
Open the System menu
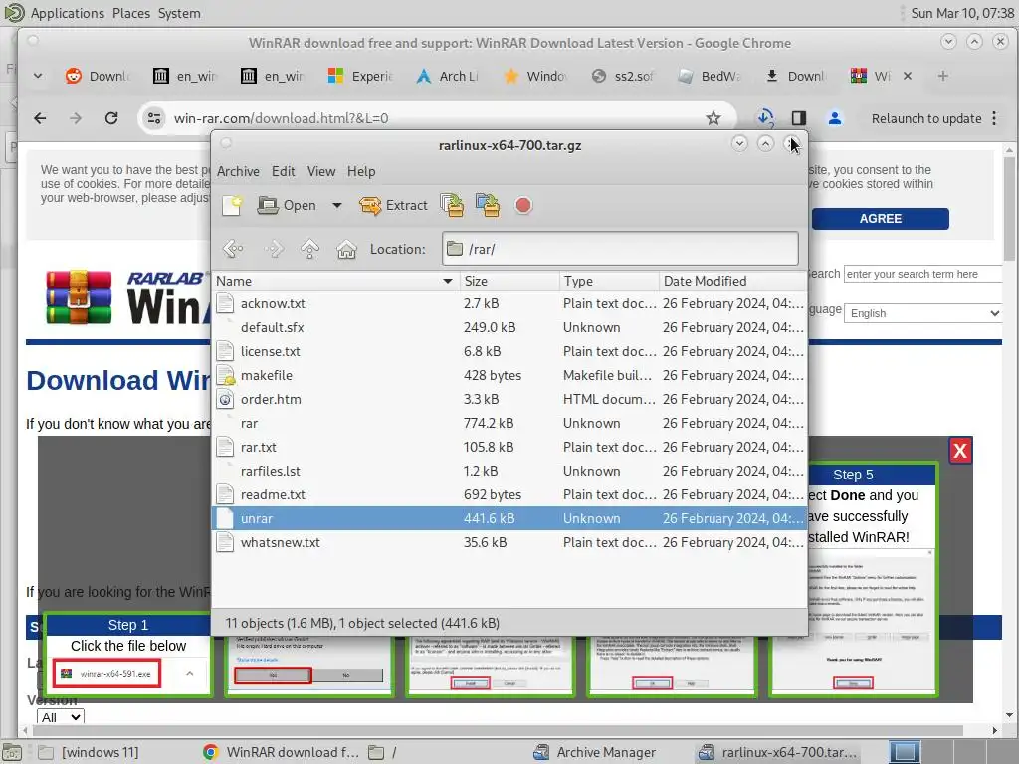tap(179, 13)
